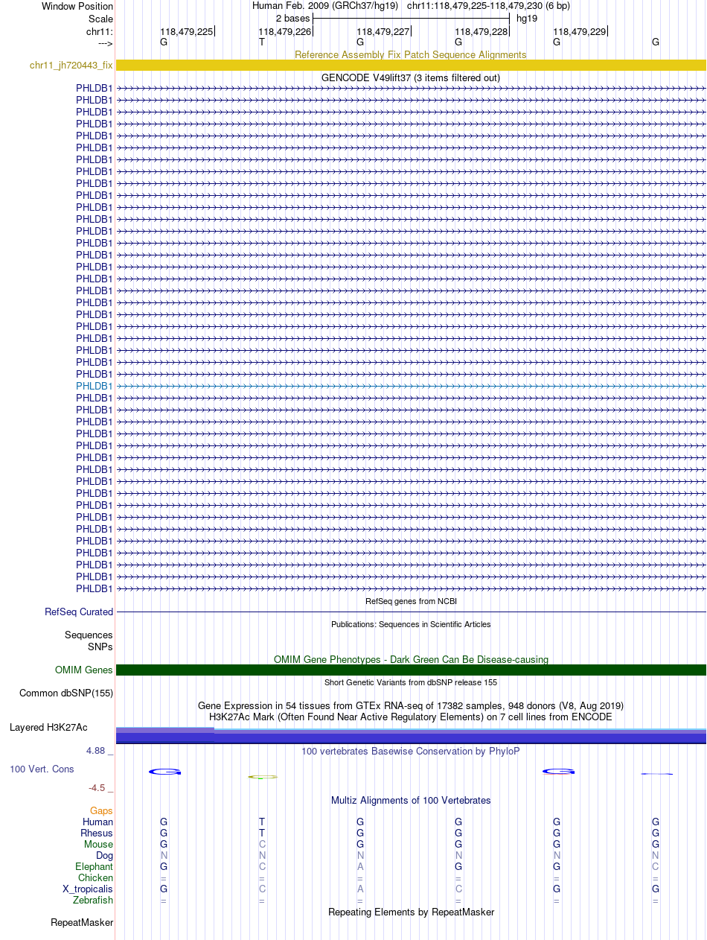The height and width of the screenshot is (940, 707).
Task: Click the chr11:118,479,225-118,479,230 (6 bp) coordinates
Action: [489, 6]
